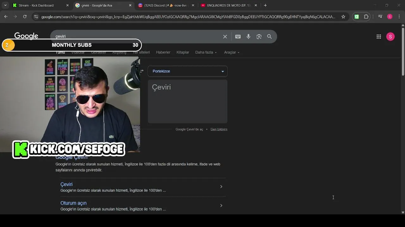Swap translation languages arrow icon
Viewport: 405px width, 227px height.
(141, 71)
